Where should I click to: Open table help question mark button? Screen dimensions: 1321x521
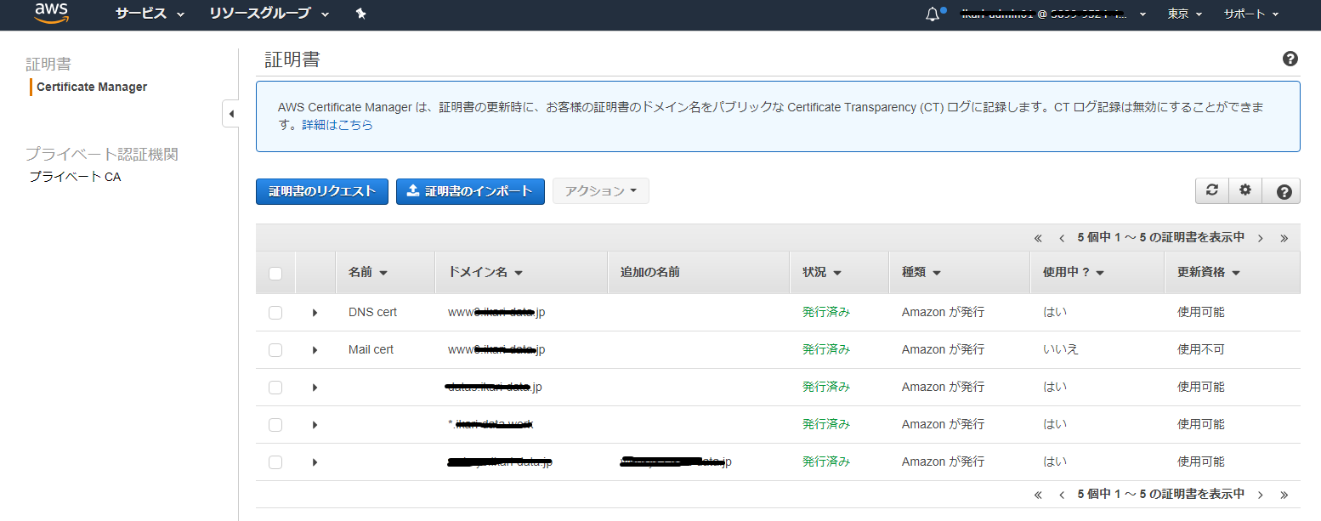[1284, 191]
